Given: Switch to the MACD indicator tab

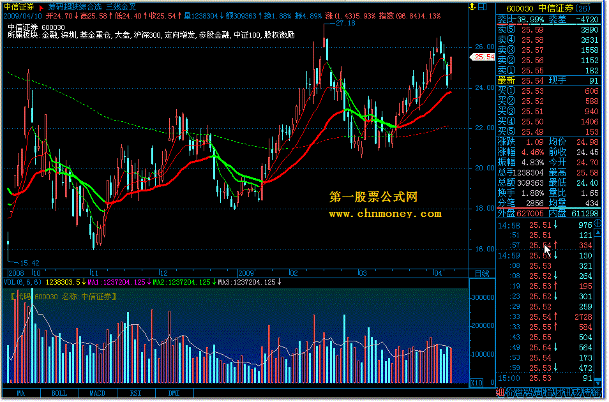Looking at the screenshot, I should tap(98, 394).
